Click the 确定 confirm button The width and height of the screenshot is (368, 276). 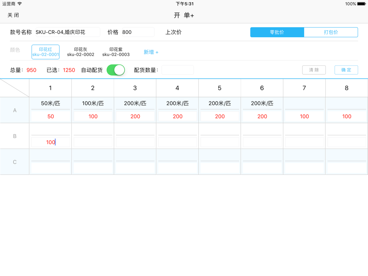coord(346,70)
